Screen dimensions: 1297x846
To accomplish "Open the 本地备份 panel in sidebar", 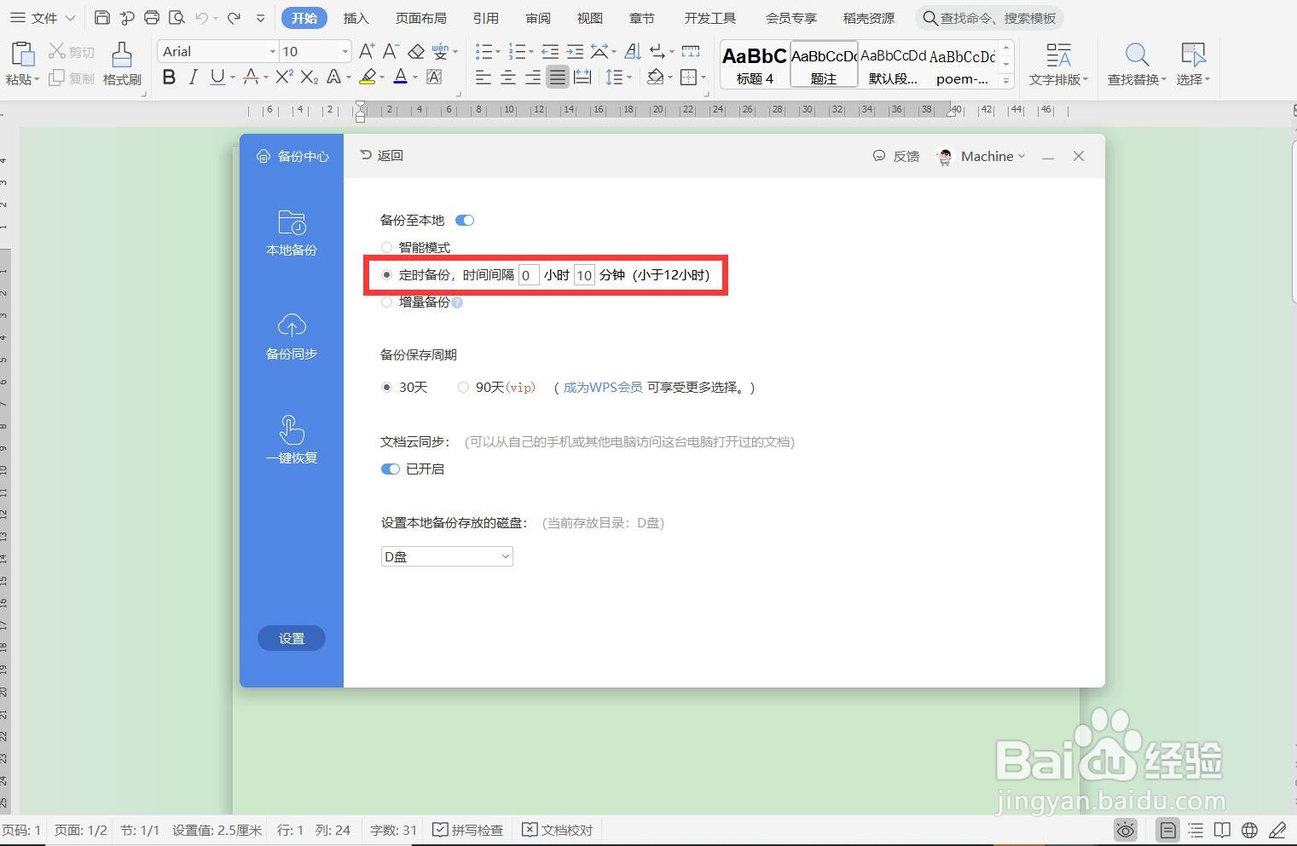I will [291, 232].
